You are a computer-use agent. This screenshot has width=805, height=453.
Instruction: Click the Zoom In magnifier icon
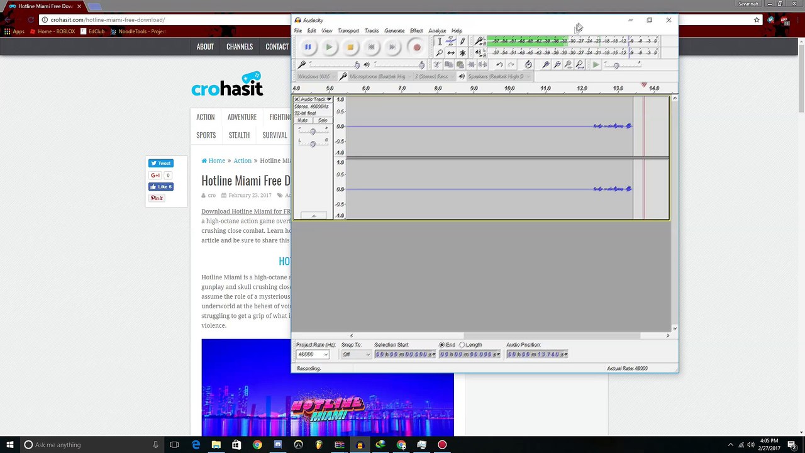click(x=546, y=65)
